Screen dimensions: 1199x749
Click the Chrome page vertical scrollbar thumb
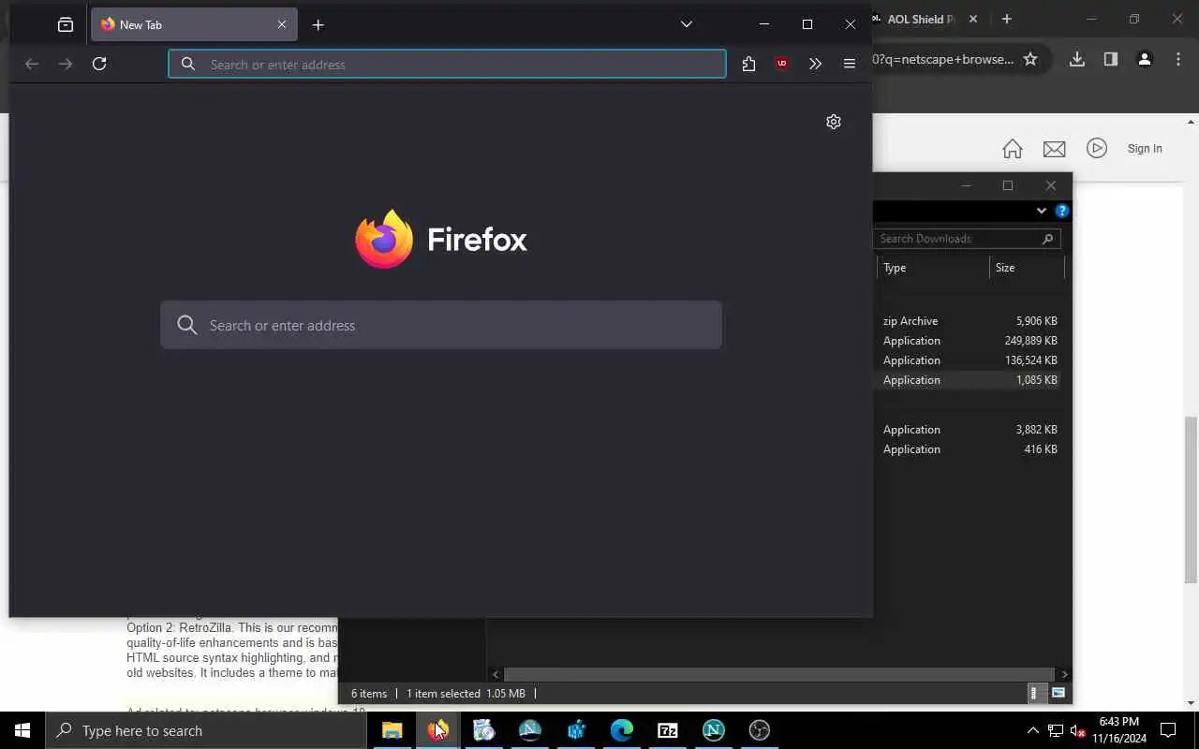click(1192, 501)
